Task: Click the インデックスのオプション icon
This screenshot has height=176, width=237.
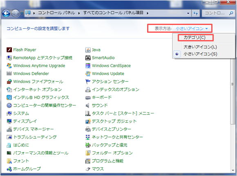Action: point(88,89)
